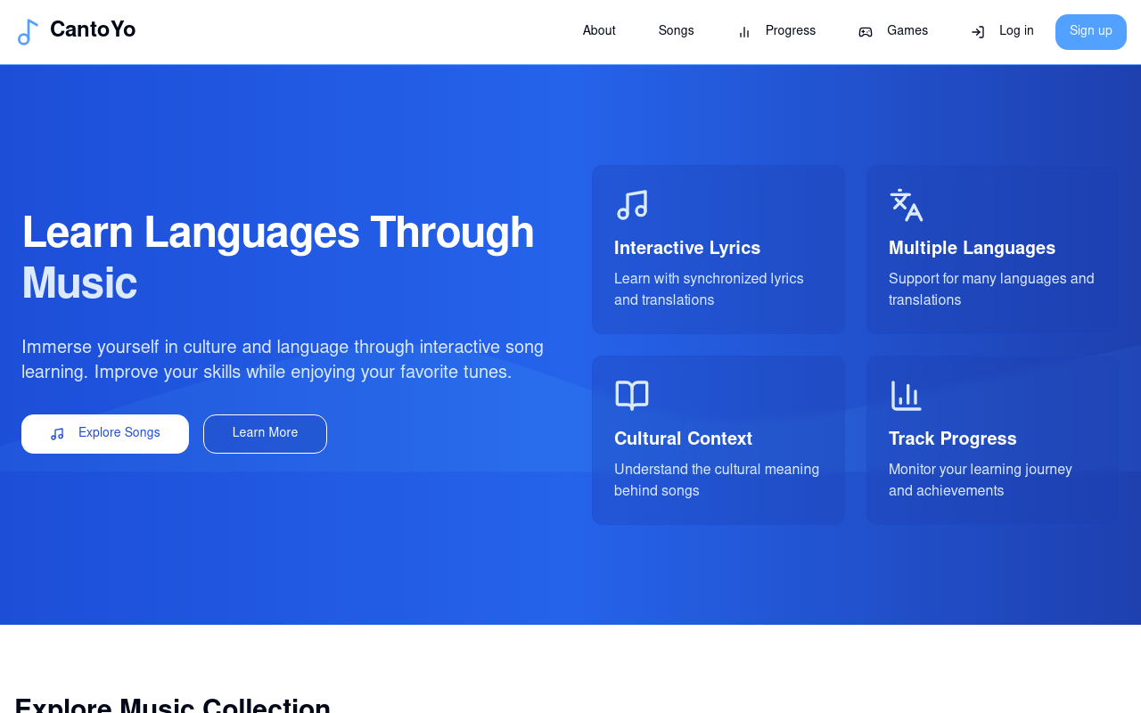Open the Games nav item

point(907,31)
